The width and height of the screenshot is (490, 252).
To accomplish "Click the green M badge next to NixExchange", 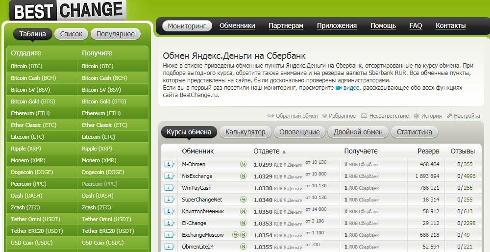I will click(243, 176).
